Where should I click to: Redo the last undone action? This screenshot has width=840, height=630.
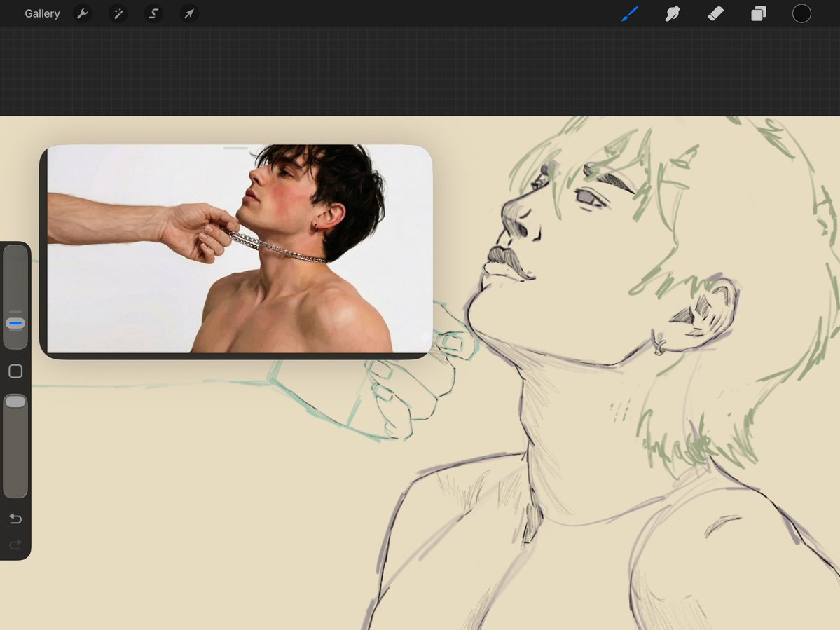coord(15,545)
